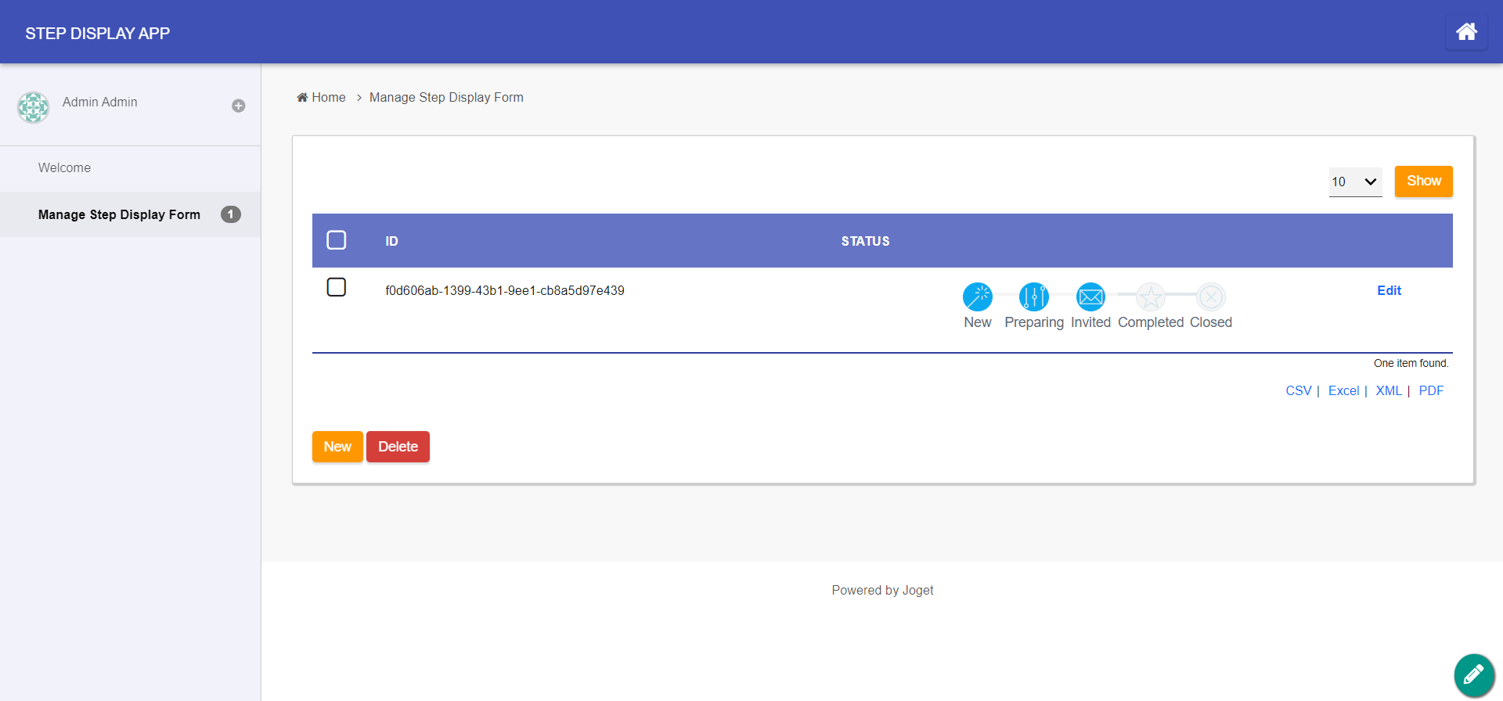Sort by the STATUS column header
Image resolution: width=1503 pixels, height=701 pixels.
point(866,241)
